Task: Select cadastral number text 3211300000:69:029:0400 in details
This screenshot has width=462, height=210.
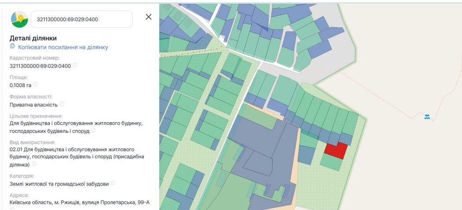Action: click(x=40, y=66)
